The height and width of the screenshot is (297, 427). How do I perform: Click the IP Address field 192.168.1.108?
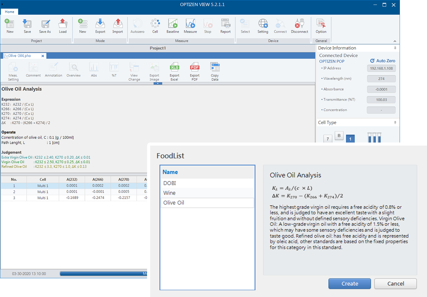381,68
